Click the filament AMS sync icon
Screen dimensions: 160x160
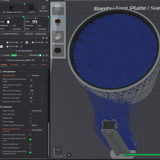pos(43,38)
